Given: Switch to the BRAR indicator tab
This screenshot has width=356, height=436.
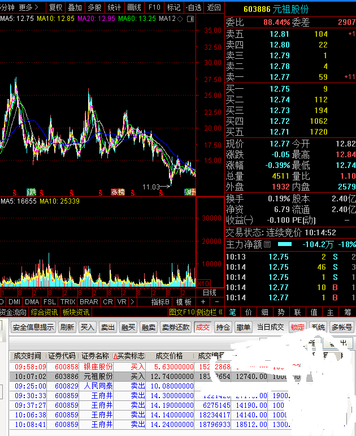Looking at the screenshot, I should [x=89, y=302].
